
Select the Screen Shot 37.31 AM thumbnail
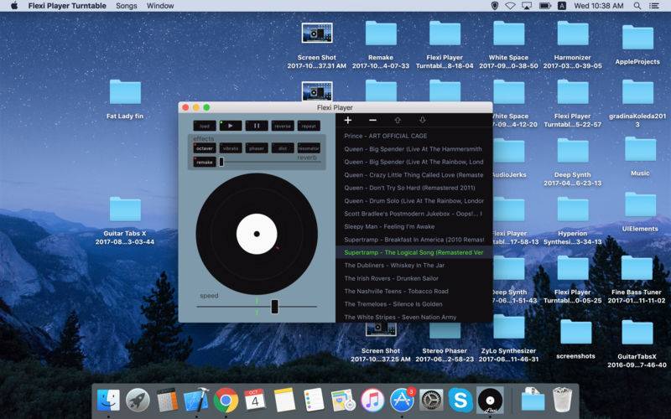pos(317,33)
